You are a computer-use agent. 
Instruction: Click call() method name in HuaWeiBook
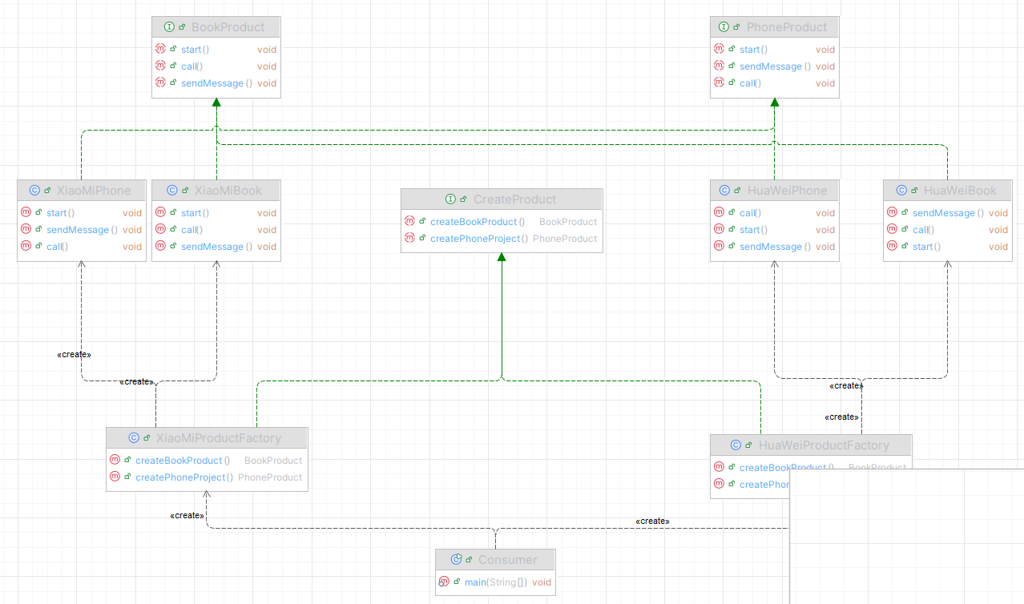tap(923, 230)
